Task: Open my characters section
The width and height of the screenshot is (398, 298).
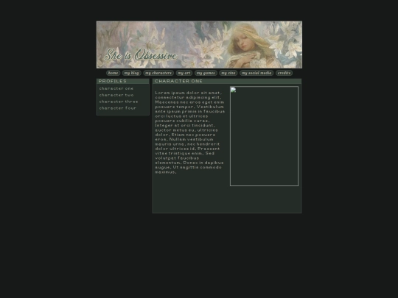Action: [x=158, y=73]
